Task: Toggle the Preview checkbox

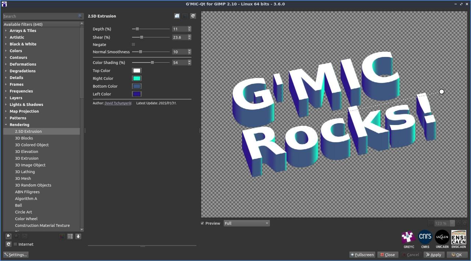Action: tap(202, 223)
